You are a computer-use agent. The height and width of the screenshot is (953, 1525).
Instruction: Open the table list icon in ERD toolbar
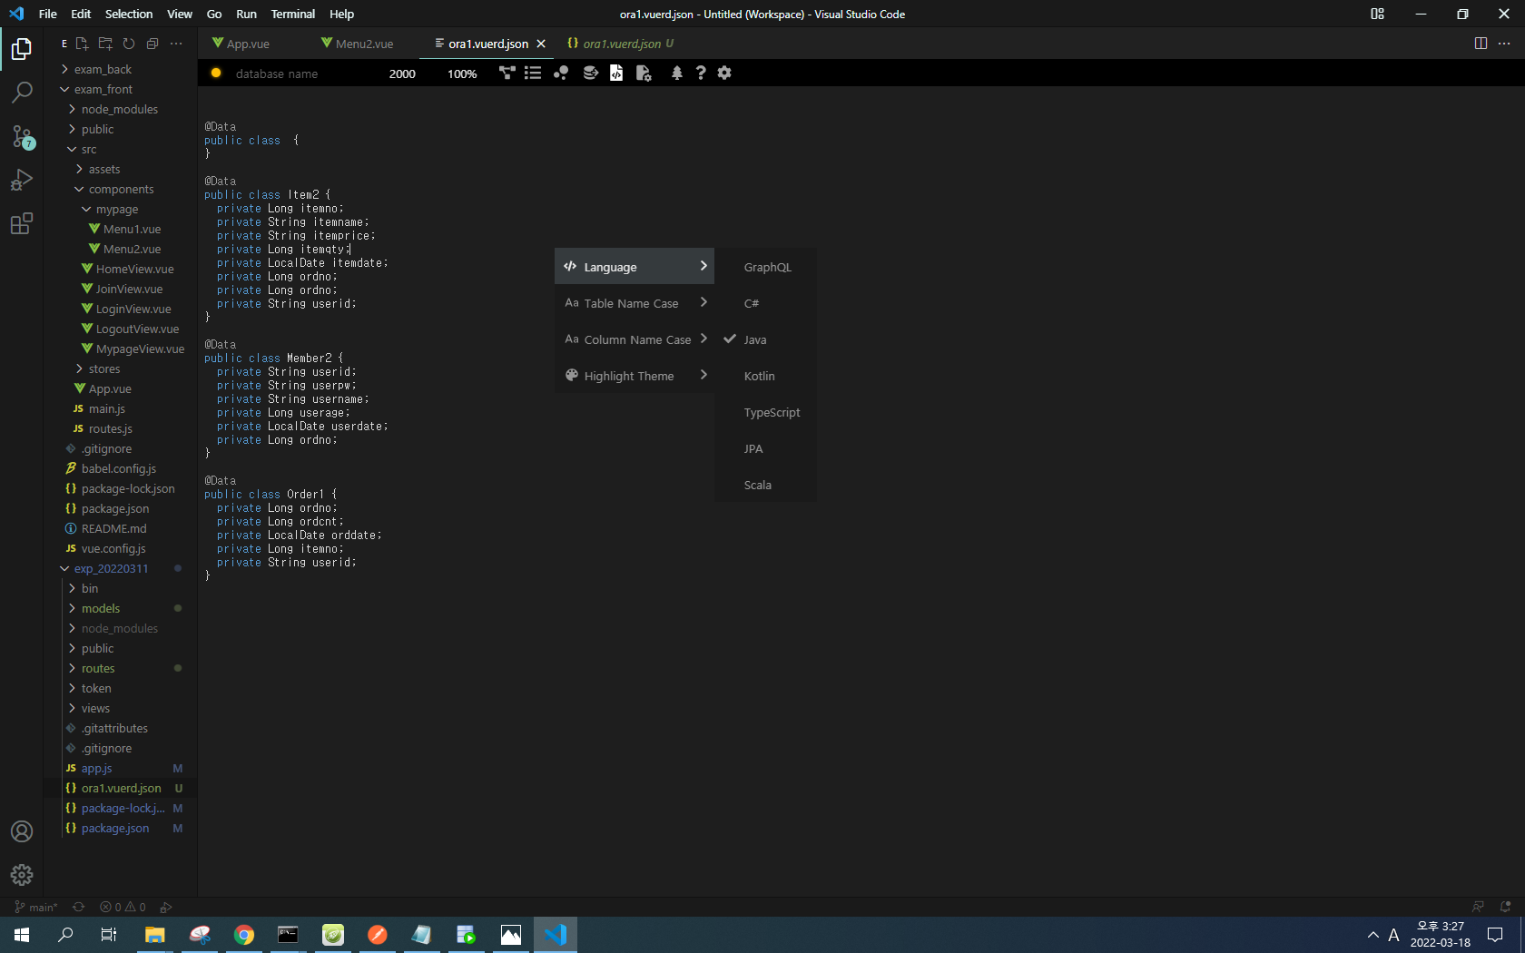[533, 74]
